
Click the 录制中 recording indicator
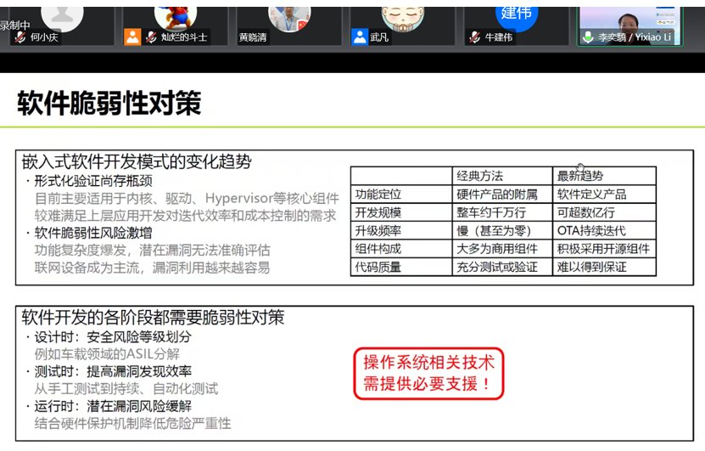click(15, 25)
